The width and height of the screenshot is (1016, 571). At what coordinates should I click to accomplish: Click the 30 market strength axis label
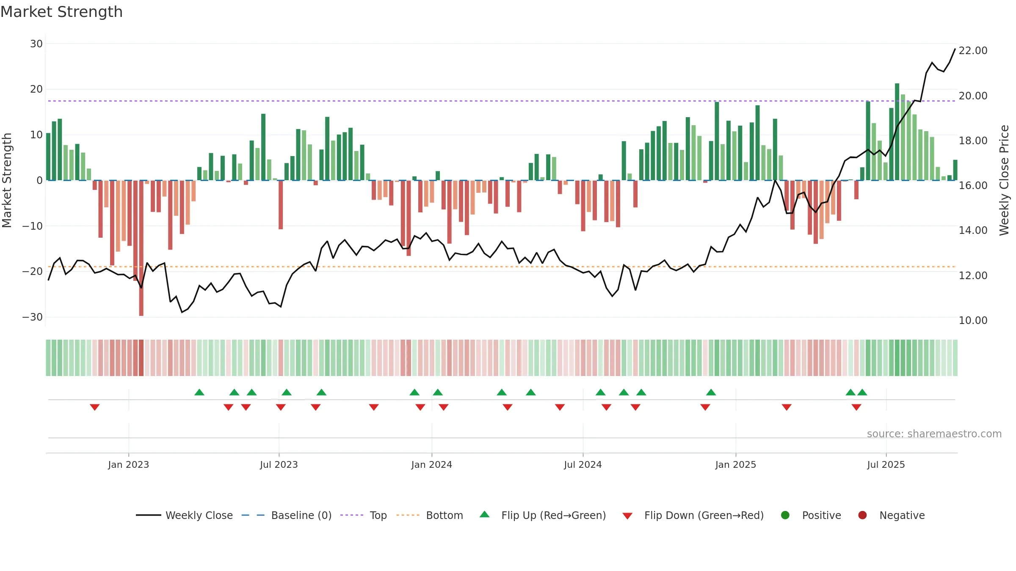point(36,44)
